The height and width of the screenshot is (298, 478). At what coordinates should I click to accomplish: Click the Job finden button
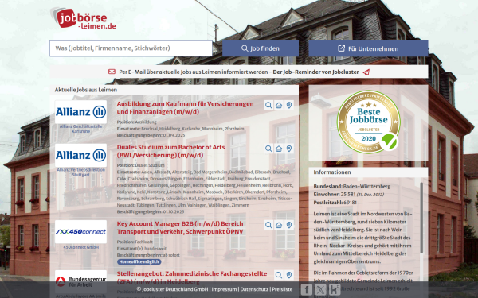coord(261,48)
